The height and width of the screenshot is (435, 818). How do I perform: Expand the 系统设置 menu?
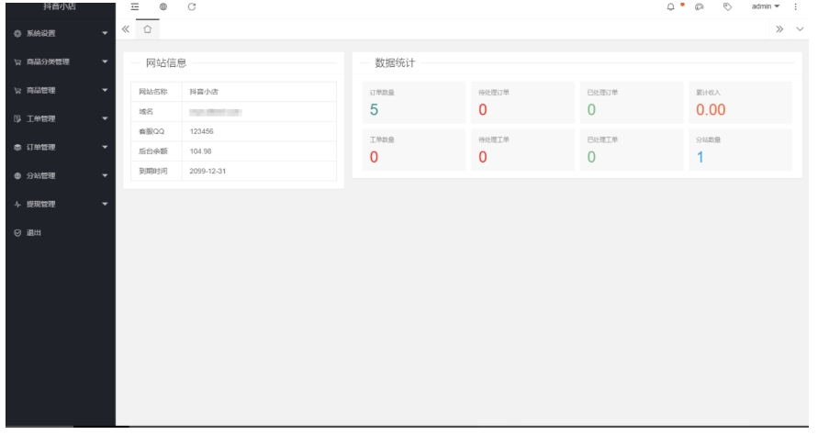pyautogui.click(x=61, y=34)
